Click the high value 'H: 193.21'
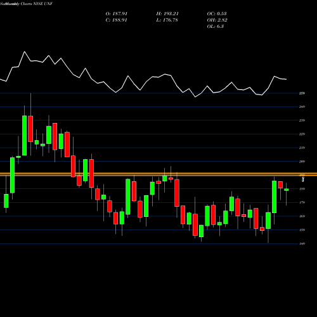Screen dimensions: 317x317 point(167,14)
